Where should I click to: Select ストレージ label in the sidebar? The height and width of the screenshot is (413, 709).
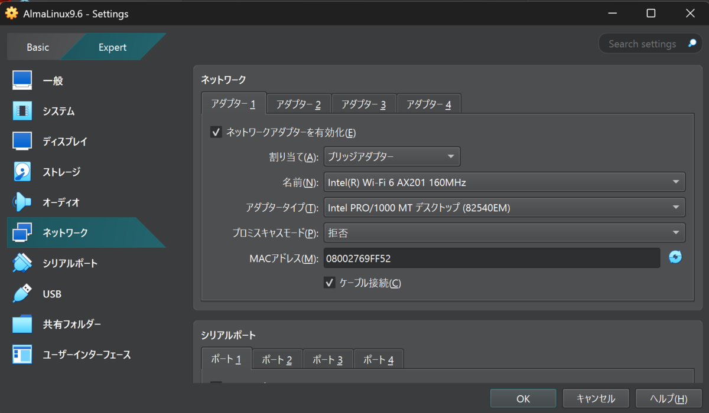point(61,172)
